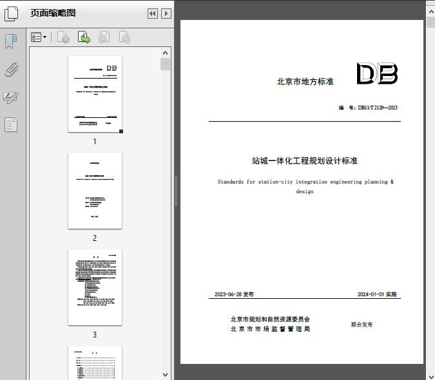Click thumbnail panel scroll down arrow
Screen dimensions: 435x380
point(166,375)
